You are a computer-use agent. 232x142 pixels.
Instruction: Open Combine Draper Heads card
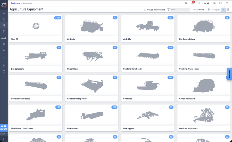(204, 58)
